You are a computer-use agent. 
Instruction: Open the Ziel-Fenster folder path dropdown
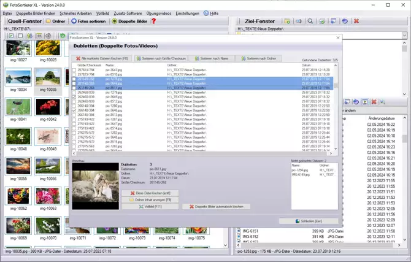pos(404,35)
